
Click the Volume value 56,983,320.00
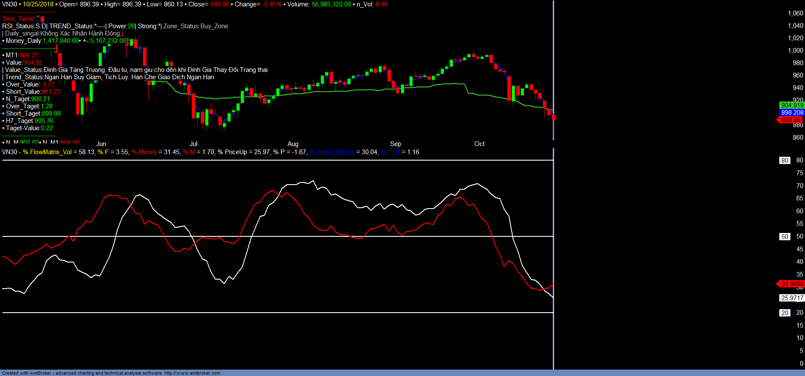click(x=331, y=4)
